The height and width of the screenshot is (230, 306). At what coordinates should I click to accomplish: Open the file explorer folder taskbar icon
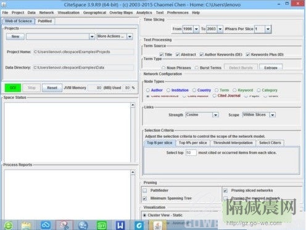26,226
